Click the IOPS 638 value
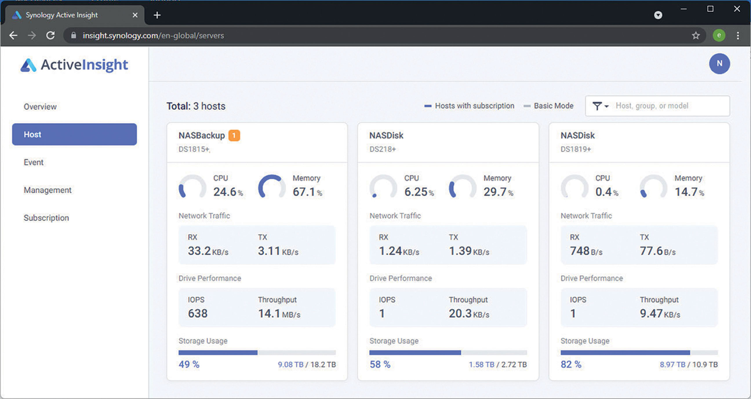This screenshot has width=751, height=399. pos(198,313)
